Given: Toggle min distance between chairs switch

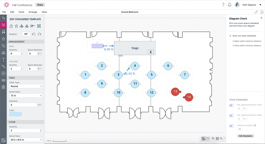Looking at the screenshot, I should click(x=232, y=105).
